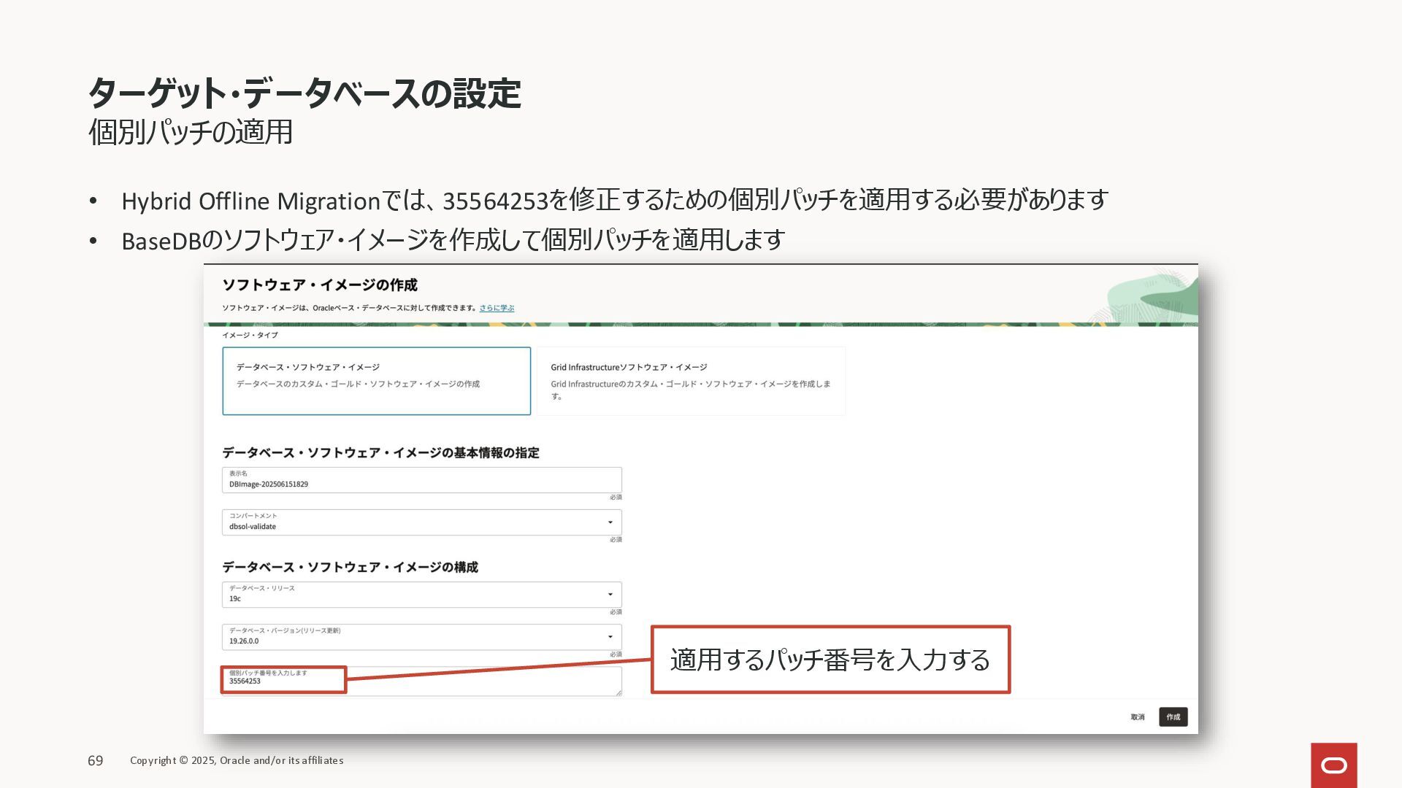Viewport: 1402px width, 788px height.
Task: Select the データベース・ソフトウェア・イメージ card
Action: coord(376,381)
